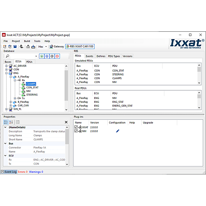Open the Hex display format dropdown
The height and width of the screenshot is (206, 206).
(x=46, y=46)
